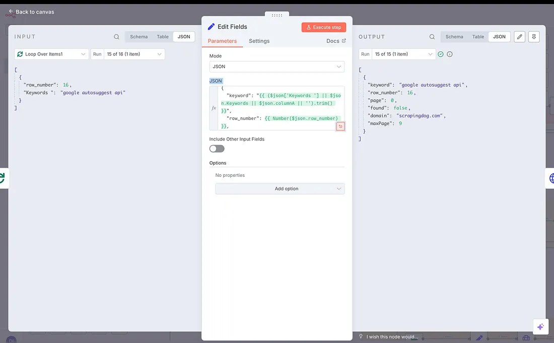Viewport: 554px width, 343px height.
Task: Click the input panel search icon
Action: pos(116,37)
